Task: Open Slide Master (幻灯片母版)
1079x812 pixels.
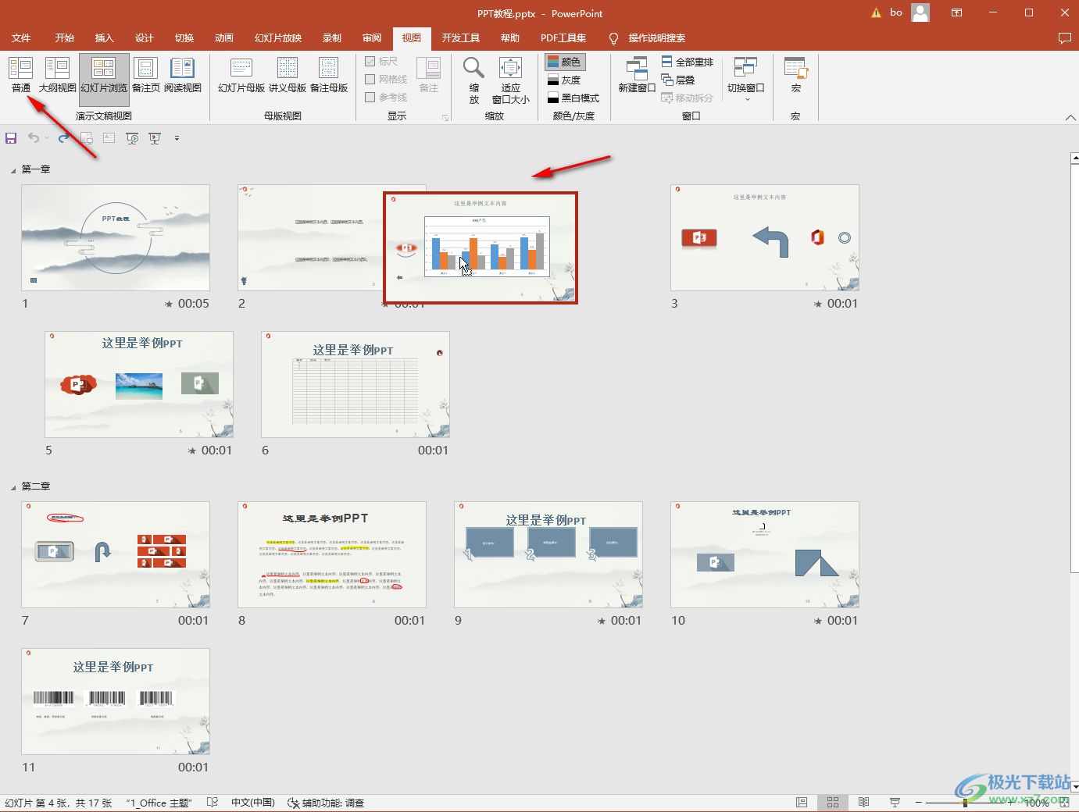Action: coord(241,75)
